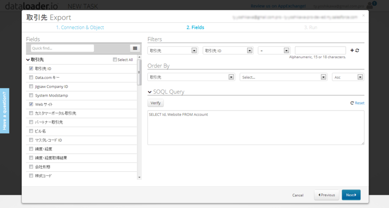Open the Order By object dropdown
This screenshot has width=389, height=208.
click(x=191, y=77)
